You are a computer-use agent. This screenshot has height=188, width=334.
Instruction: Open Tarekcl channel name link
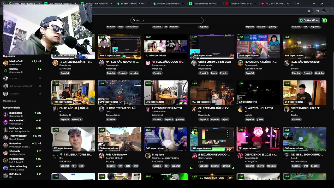[x=294, y=115]
